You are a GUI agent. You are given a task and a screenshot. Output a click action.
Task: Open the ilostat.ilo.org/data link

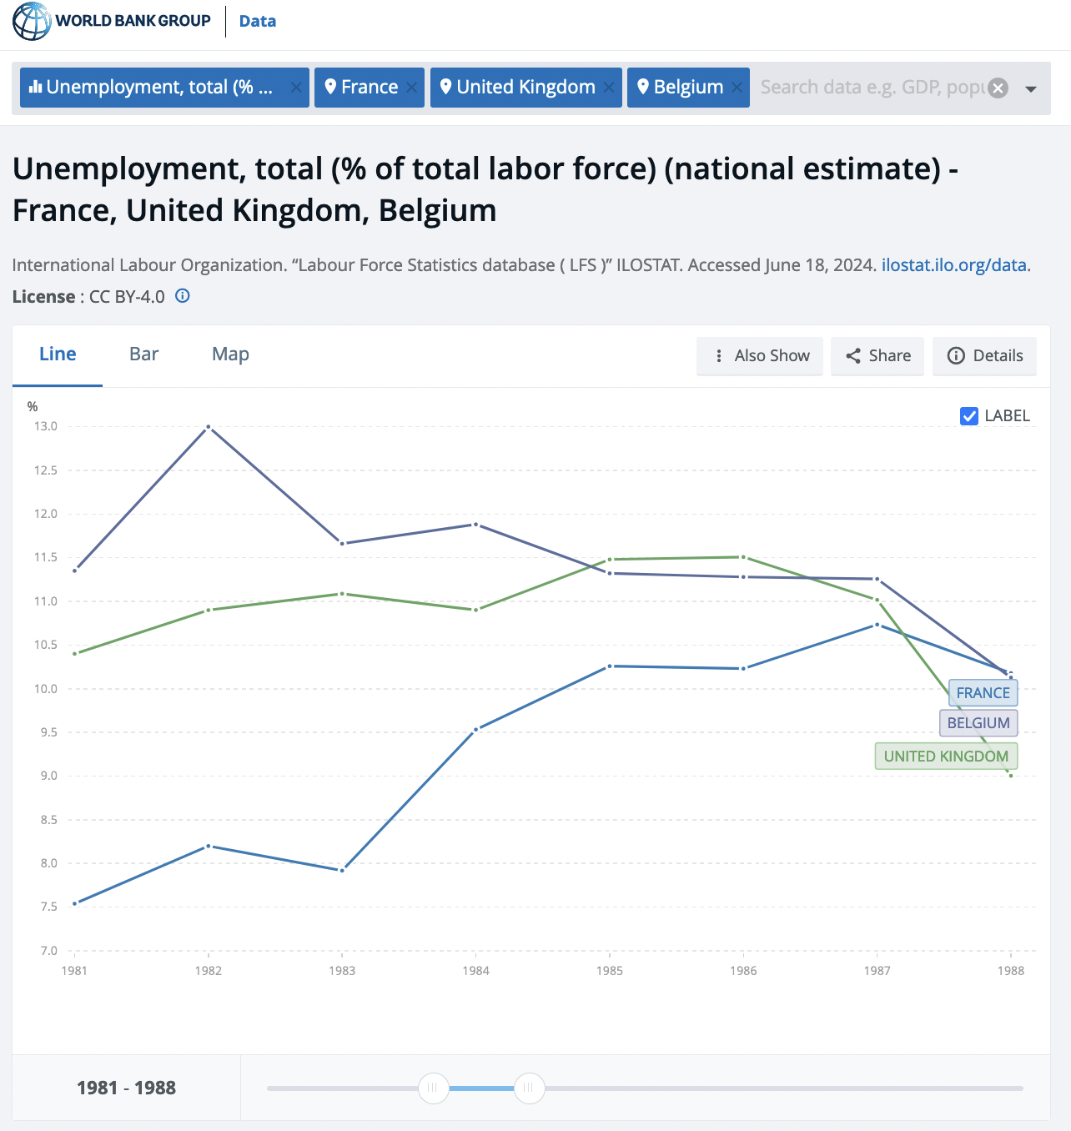click(953, 265)
